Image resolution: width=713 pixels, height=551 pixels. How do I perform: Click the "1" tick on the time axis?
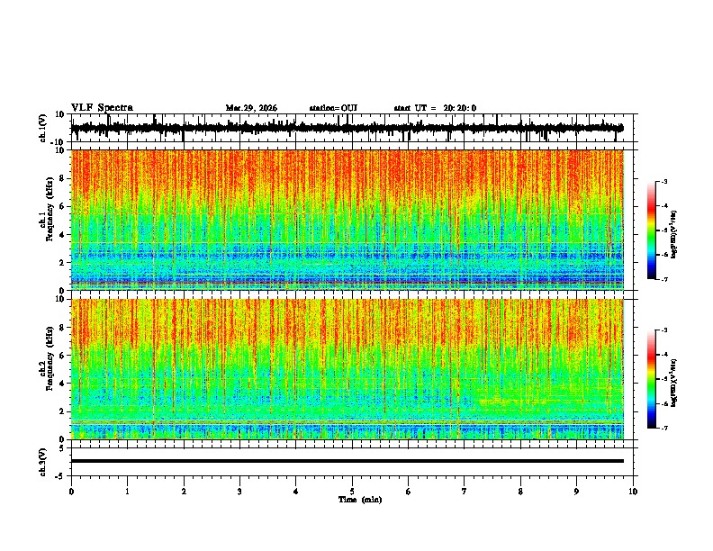[127, 492]
